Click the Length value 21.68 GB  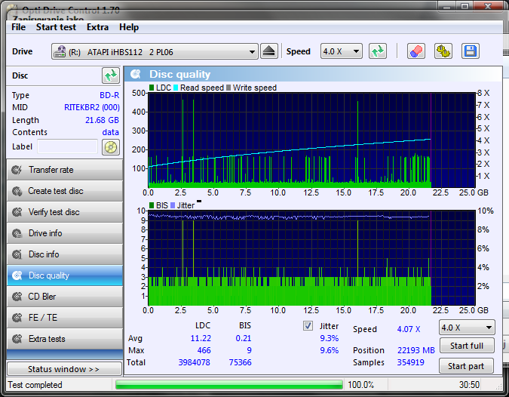click(x=102, y=120)
